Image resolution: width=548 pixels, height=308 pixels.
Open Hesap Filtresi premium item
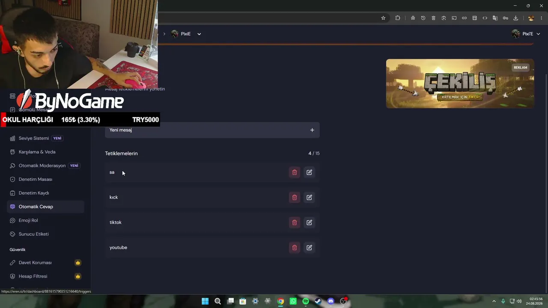click(46, 276)
